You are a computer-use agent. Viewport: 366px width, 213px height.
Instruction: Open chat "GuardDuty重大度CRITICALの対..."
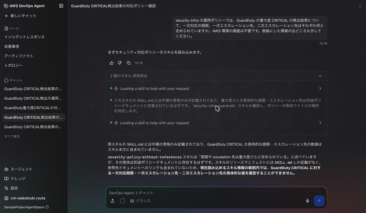click(x=33, y=108)
